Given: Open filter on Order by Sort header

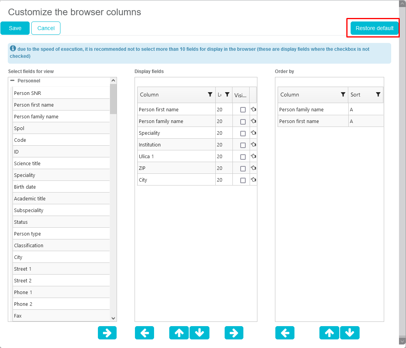Looking at the screenshot, I should 378,95.
